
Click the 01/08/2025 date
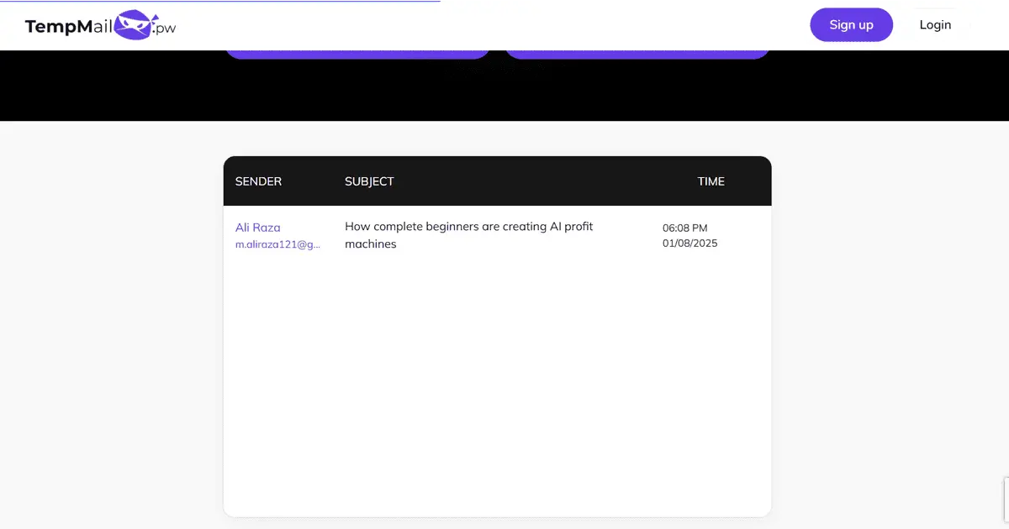(689, 244)
